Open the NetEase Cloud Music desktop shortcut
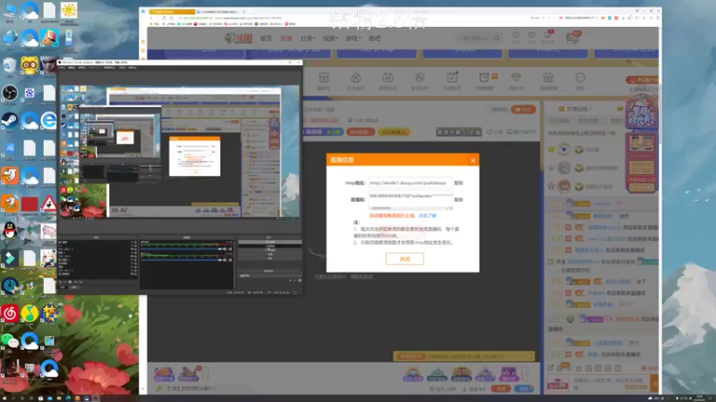Viewport: 716px width, 402px height. 10,314
